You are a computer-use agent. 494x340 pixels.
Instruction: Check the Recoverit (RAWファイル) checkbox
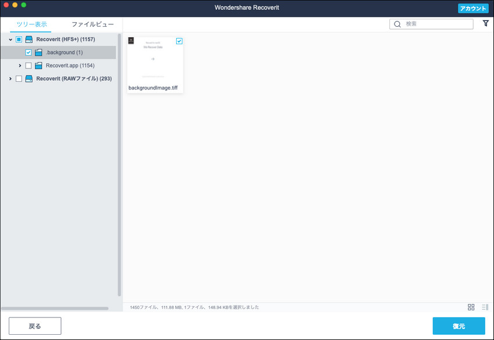[x=19, y=78]
